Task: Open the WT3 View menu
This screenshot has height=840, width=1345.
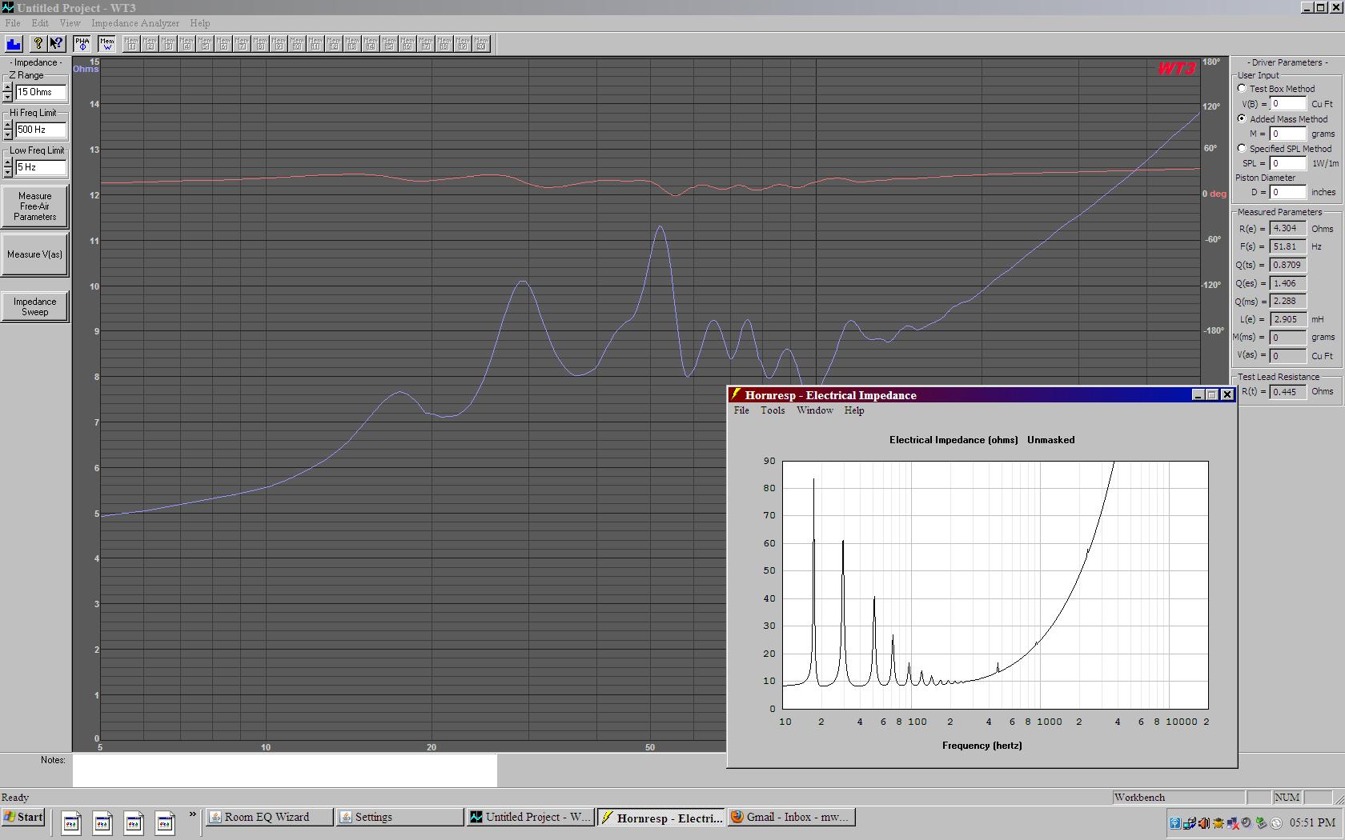Action: tap(70, 23)
